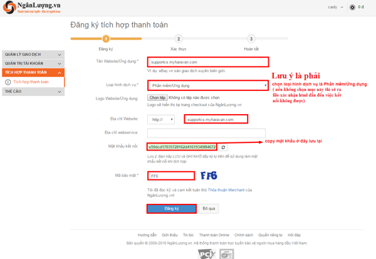The width and height of the screenshot is (376, 259).
Task: Expand Quản lý giao dịch menu
Action: [33, 55]
